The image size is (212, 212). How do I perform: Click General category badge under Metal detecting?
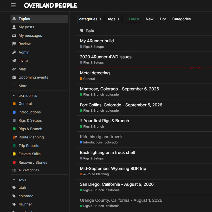point(87,79)
